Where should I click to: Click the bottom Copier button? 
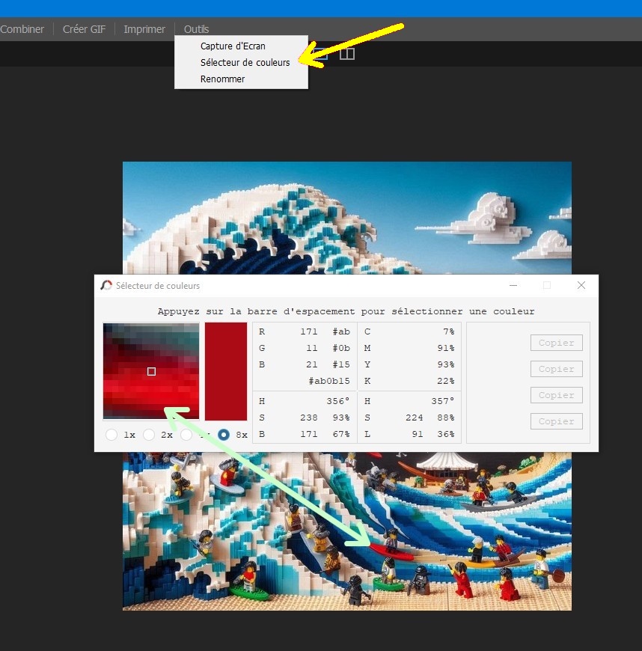[557, 421]
